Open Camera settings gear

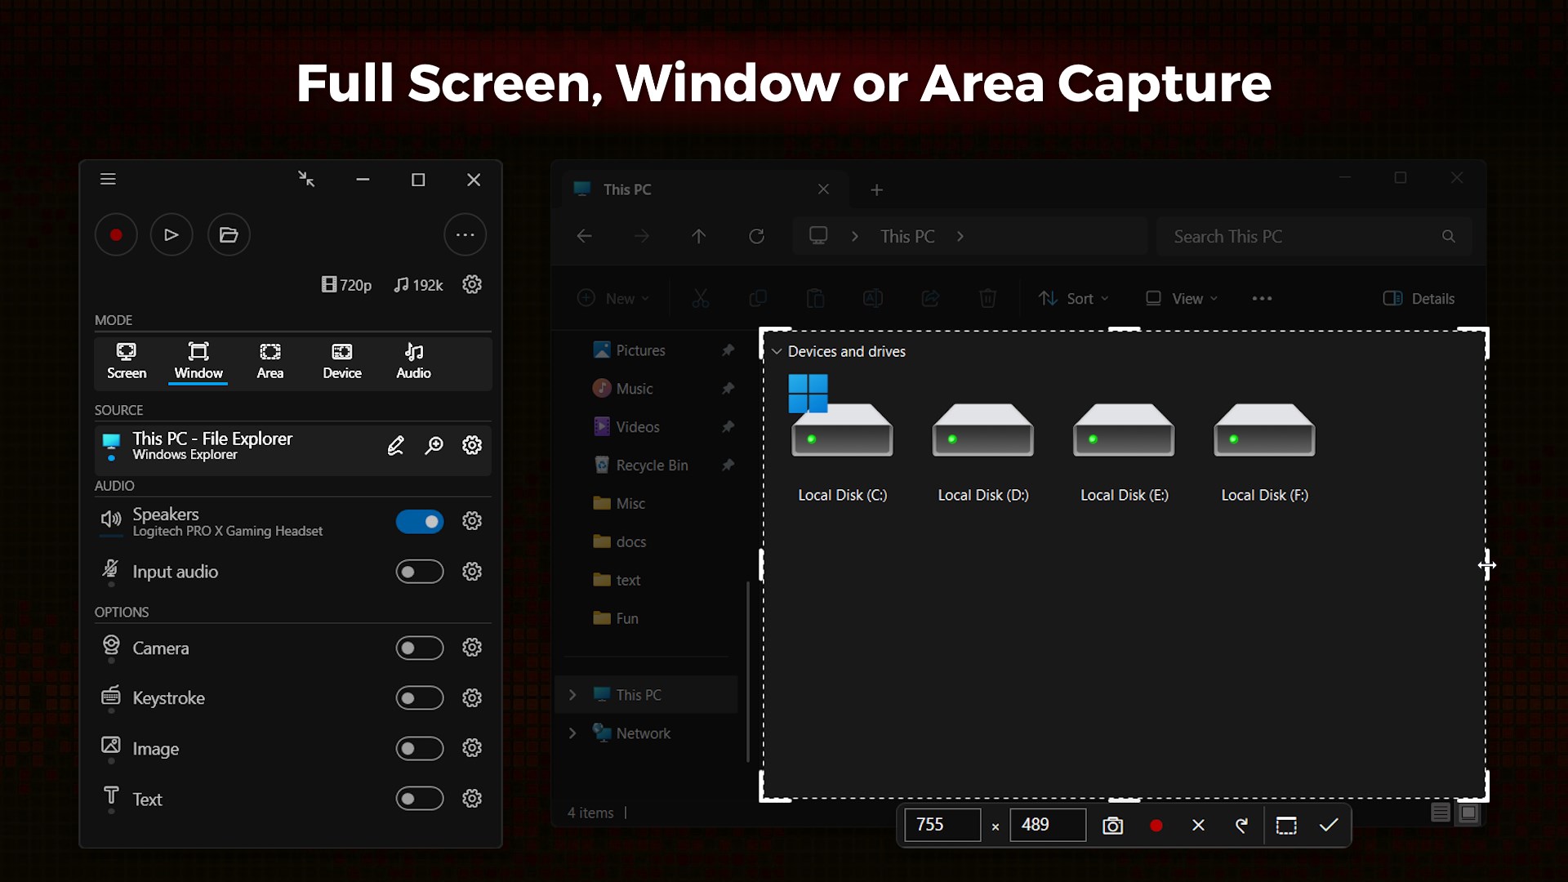(x=472, y=648)
